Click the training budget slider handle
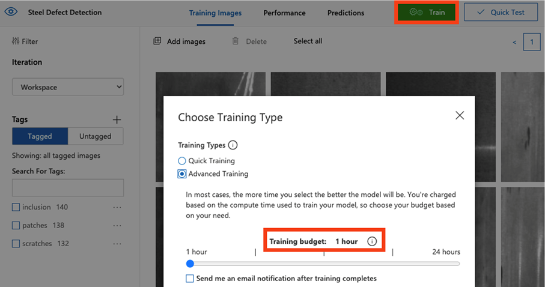 (190, 264)
